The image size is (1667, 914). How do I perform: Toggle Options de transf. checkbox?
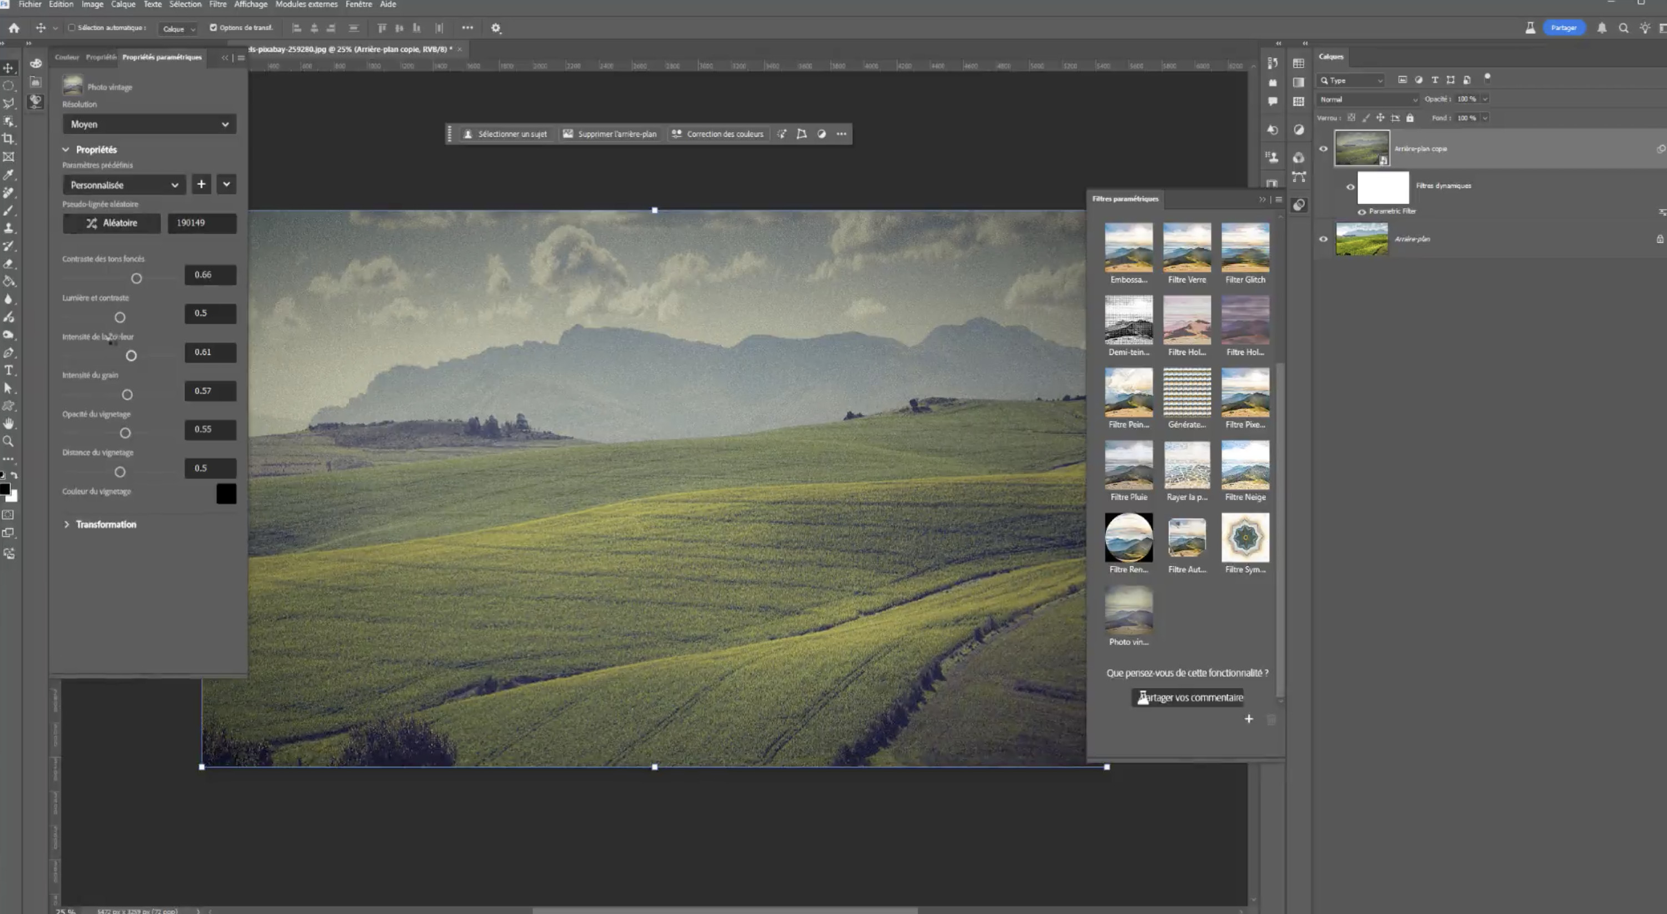214,28
